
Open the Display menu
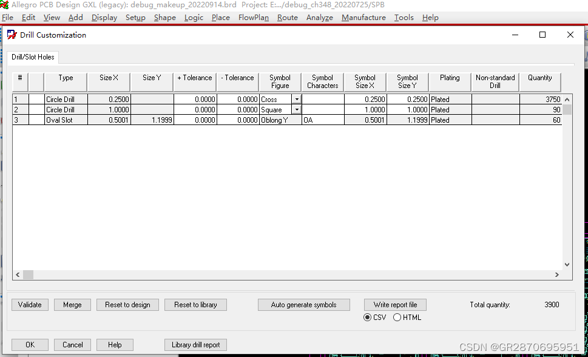click(x=104, y=18)
